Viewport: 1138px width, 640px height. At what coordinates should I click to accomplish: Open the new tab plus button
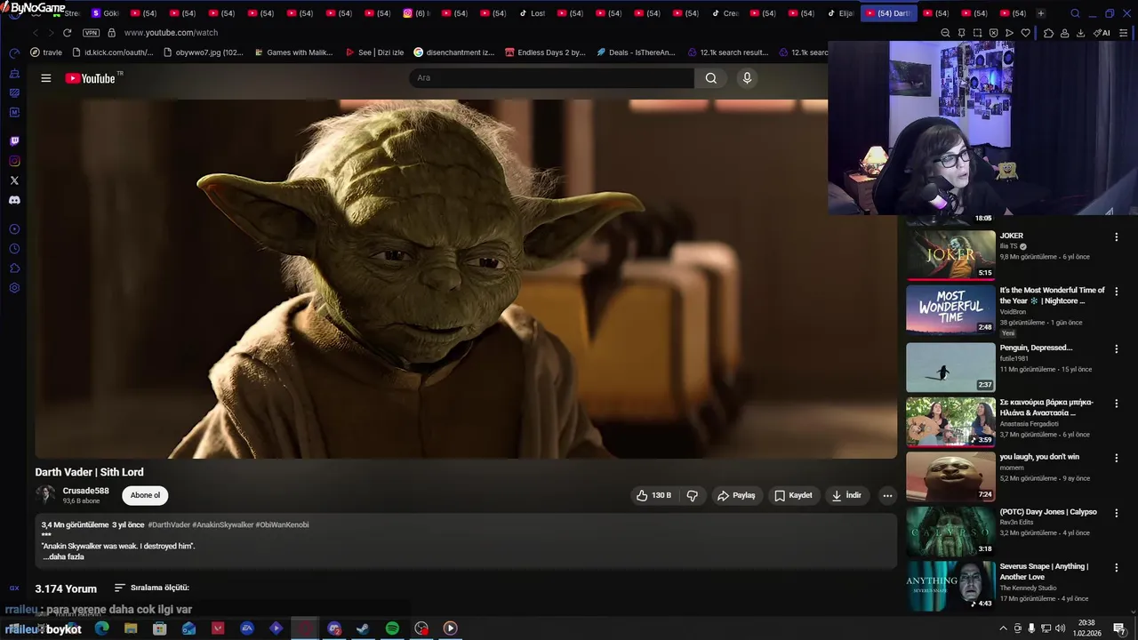coord(1041,13)
